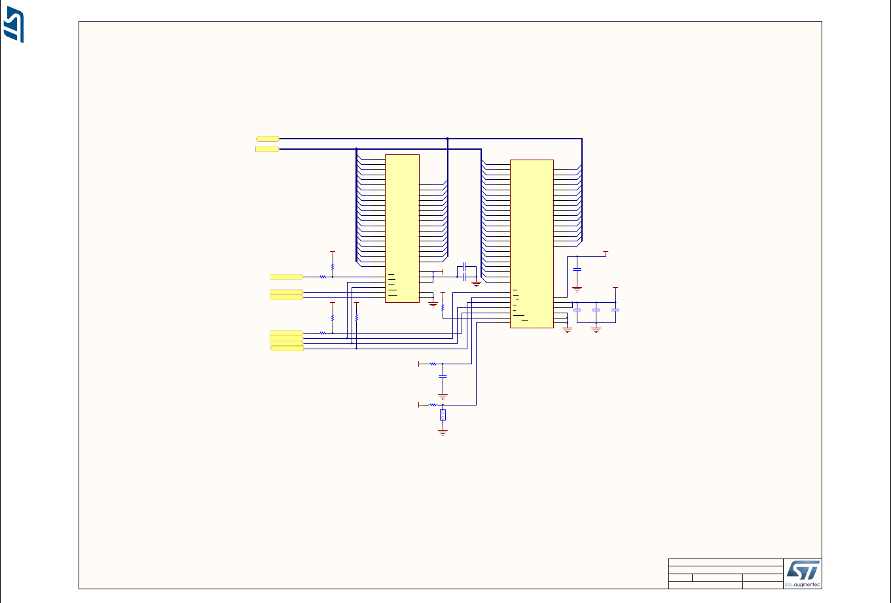
Task: Click the bottom port of the left signal ports
Action: [x=287, y=349]
